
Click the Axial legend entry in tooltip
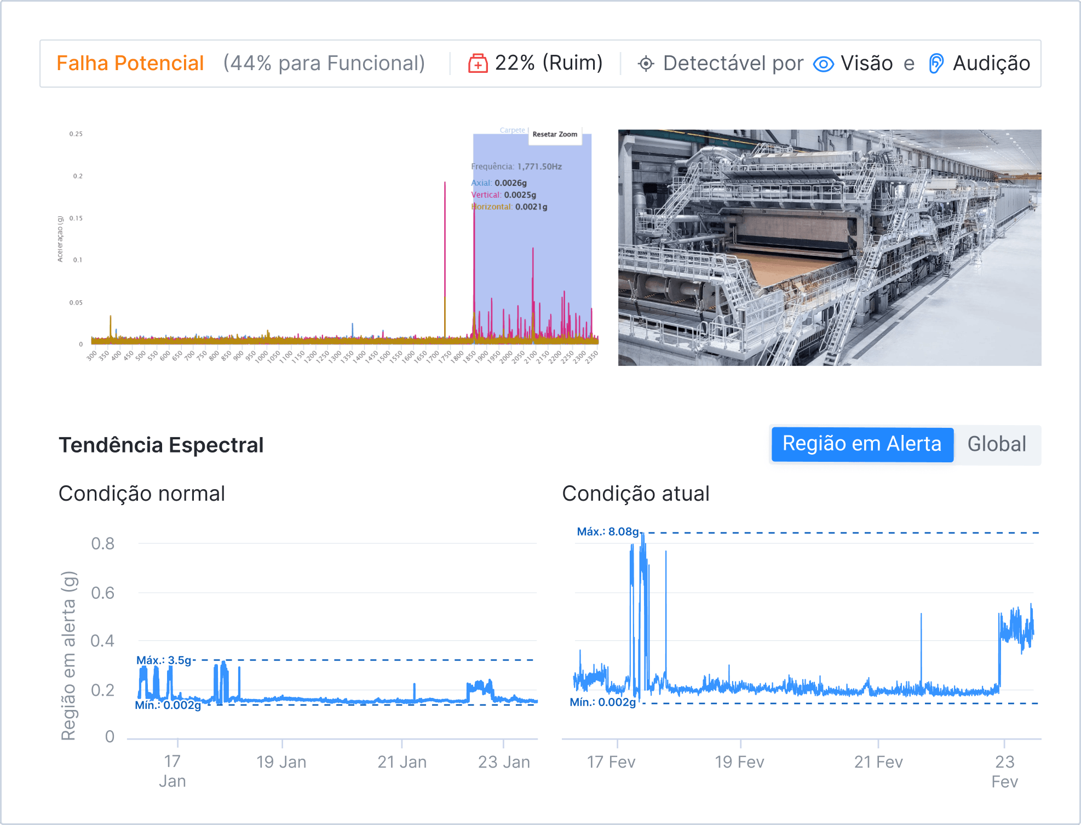click(x=481, y=183)
